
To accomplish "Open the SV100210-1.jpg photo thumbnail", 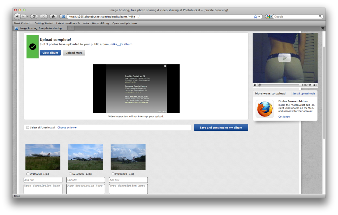I will tap(128, 157).
